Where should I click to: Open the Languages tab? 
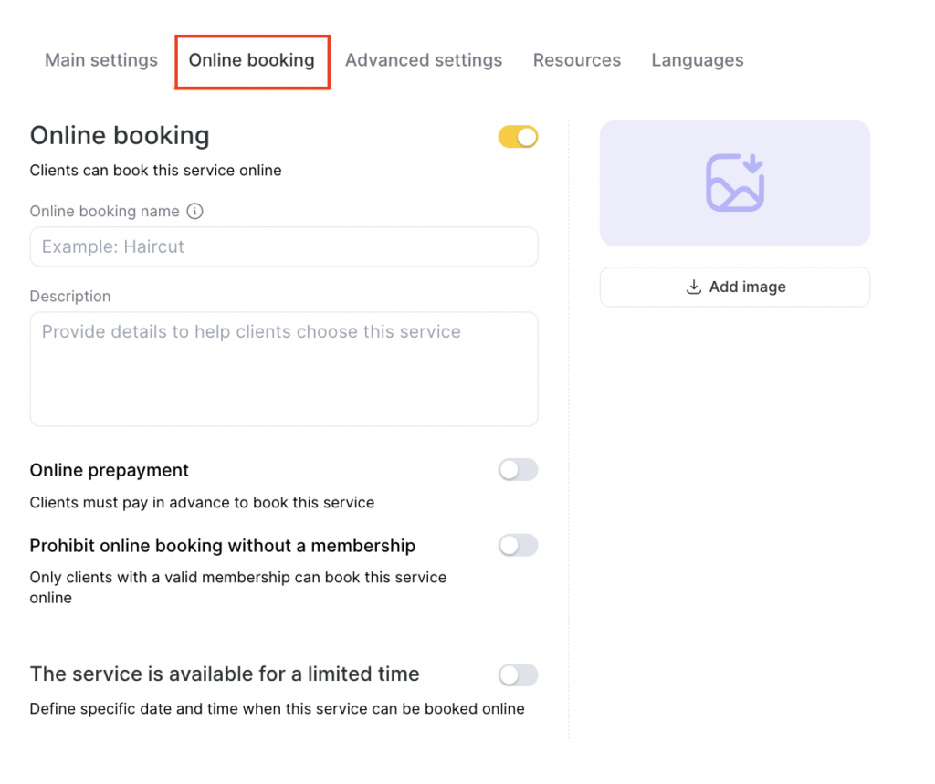pyautogui.click(x=697, y=60)
